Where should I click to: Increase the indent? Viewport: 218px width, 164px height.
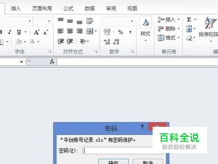70,42
